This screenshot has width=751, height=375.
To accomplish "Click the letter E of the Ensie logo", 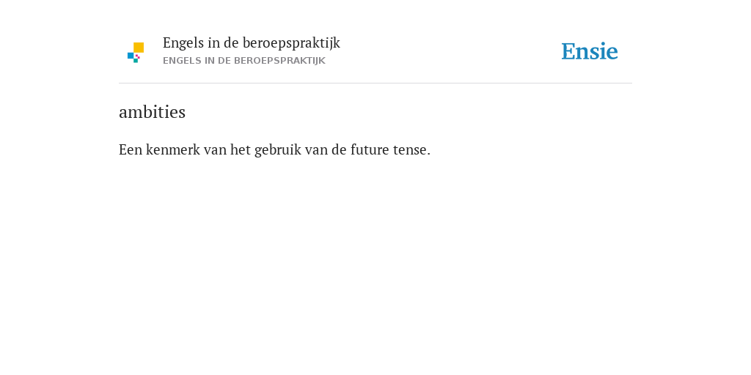I will click(x=568, y=52).
